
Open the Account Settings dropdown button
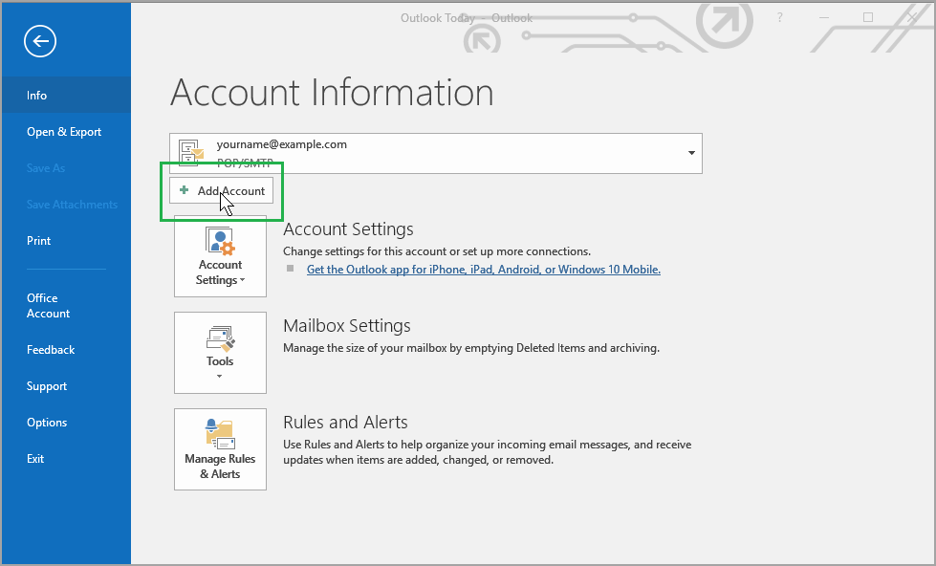pos(220,256)
